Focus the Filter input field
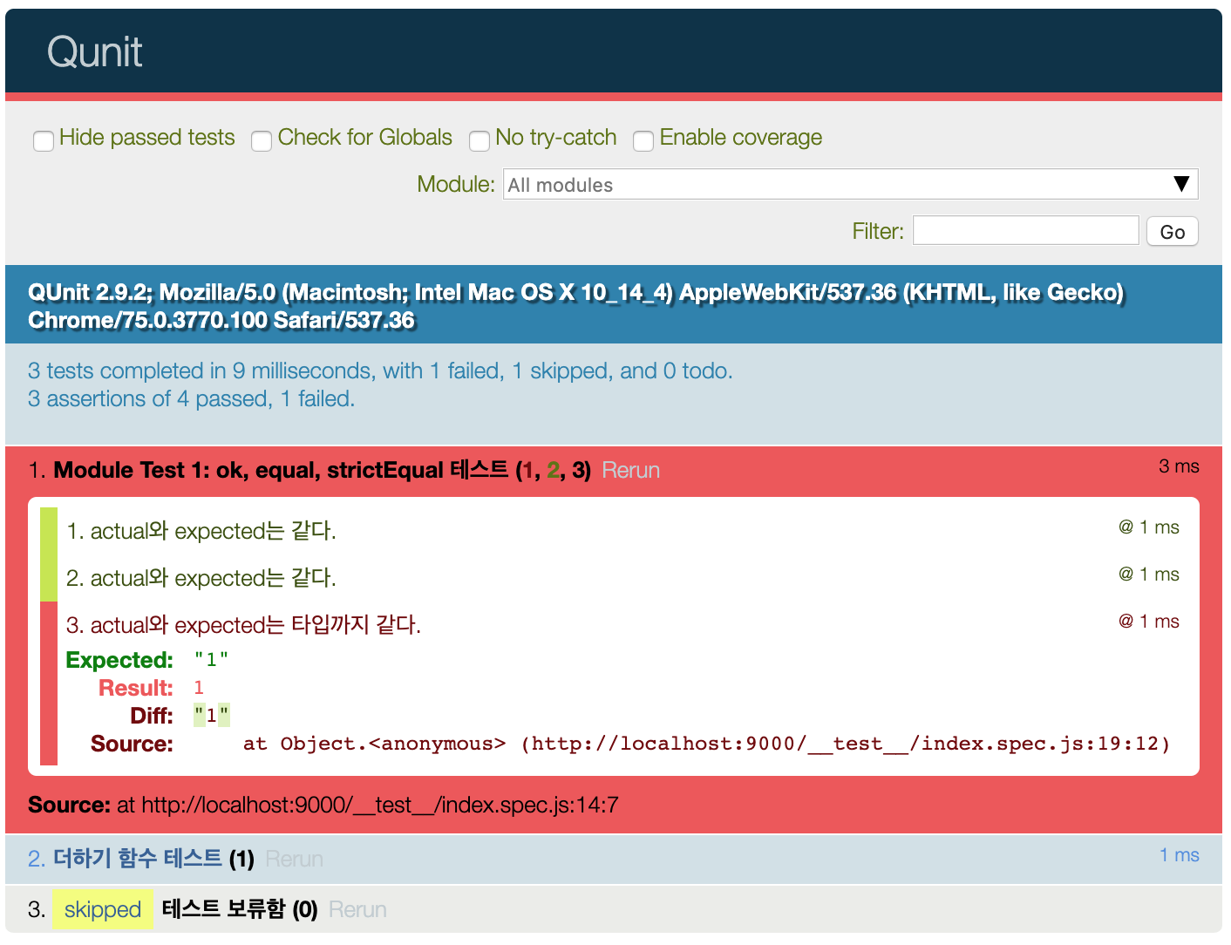 point(1025,230)
